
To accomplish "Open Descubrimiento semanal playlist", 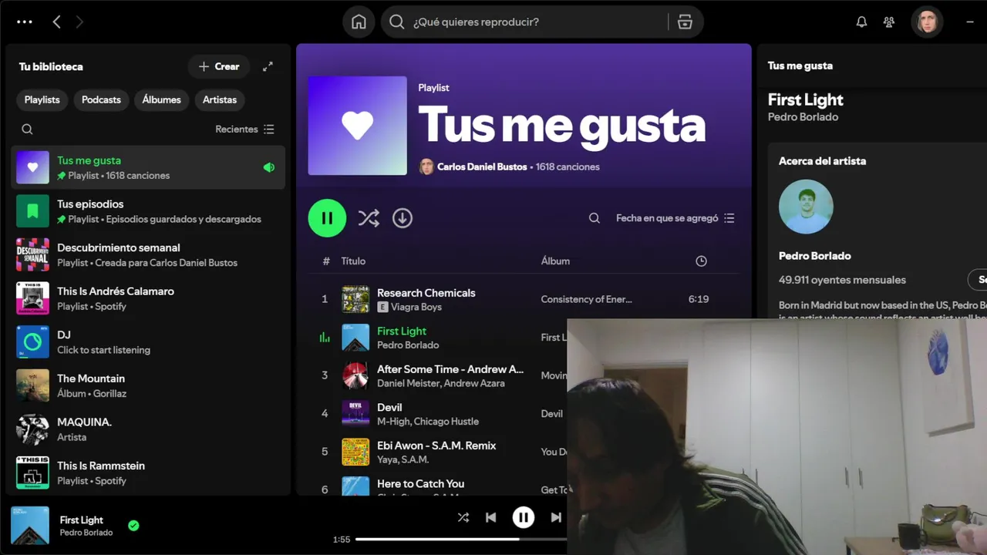I will click(x=148, y=255).
